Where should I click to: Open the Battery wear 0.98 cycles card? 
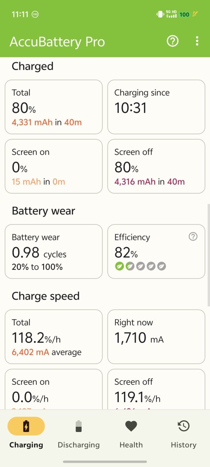[x=54, y=252]
